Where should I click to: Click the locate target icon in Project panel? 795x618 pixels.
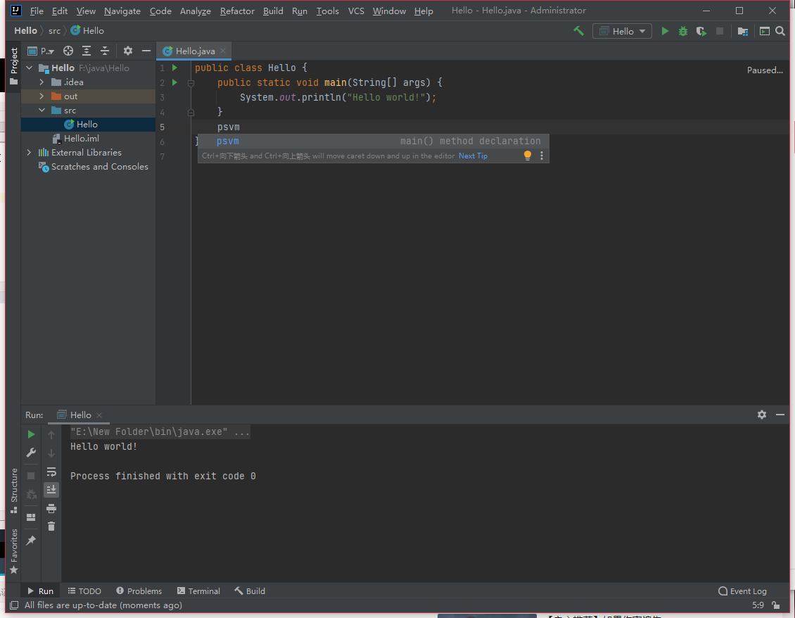pos(68,51)
